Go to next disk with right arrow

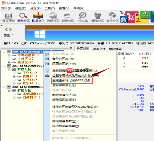coord(11,30)
